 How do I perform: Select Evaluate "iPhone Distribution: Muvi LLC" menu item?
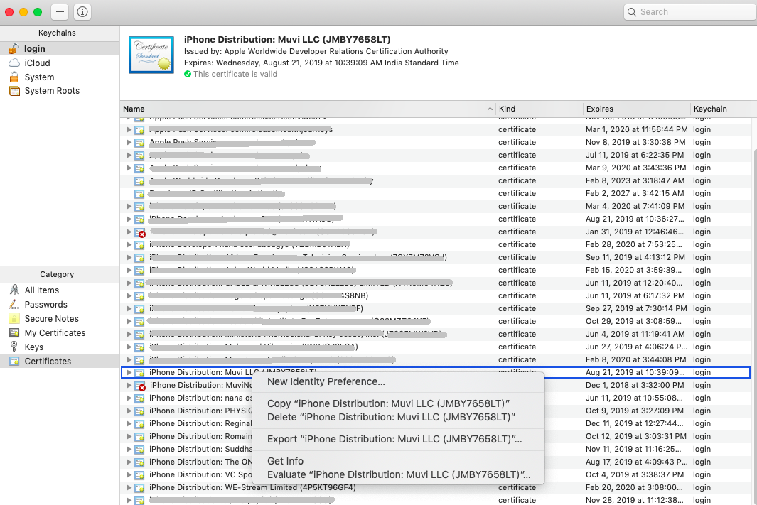pyautogui.click(x=398, y=474)
